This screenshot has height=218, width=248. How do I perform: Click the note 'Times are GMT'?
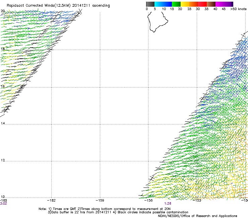pos(65,209)
